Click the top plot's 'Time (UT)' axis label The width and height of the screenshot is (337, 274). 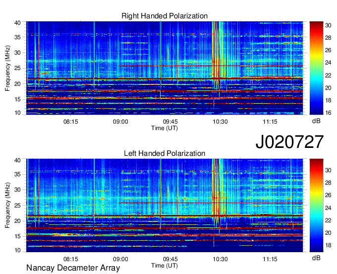pos(165,128)
